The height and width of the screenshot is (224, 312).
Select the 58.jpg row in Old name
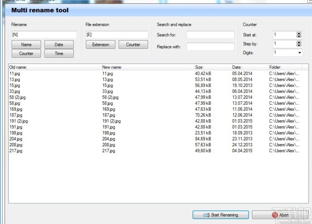15,103
